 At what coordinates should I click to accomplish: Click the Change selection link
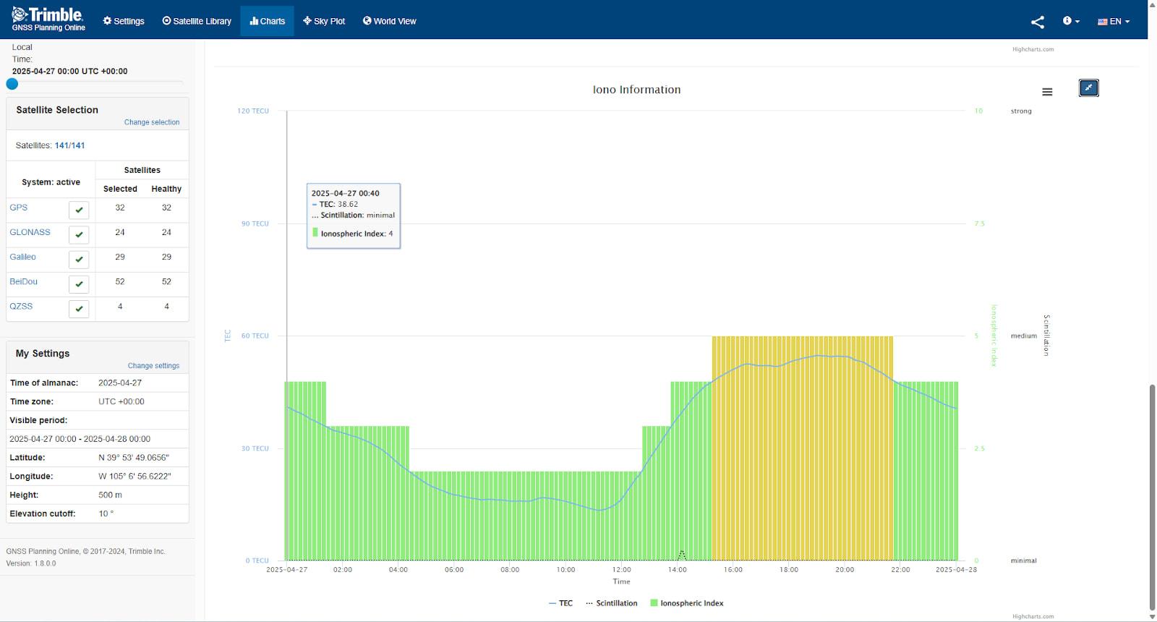coord(152,122)
